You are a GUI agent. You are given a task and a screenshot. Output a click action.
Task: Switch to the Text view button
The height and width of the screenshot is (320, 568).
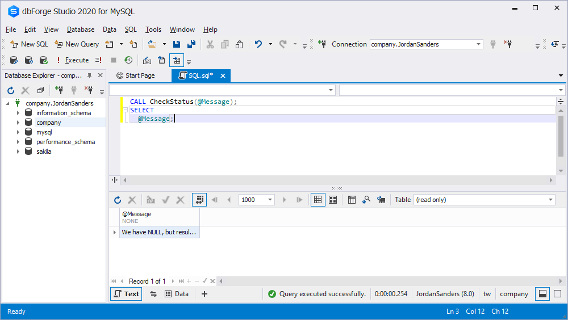[126, 294]
